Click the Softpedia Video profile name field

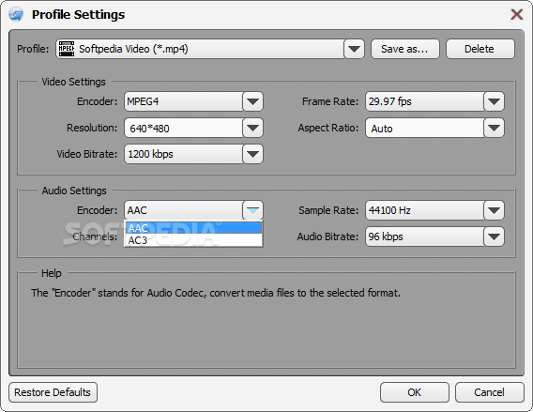[x=200, y=49]
